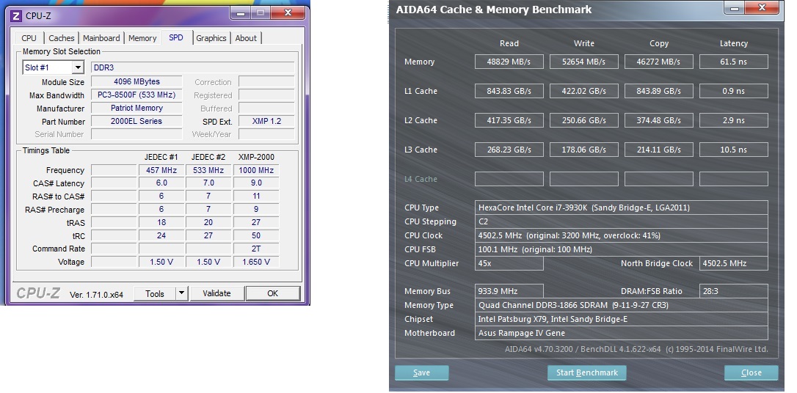Click the Validate button in CPU-Z
The width and height of the screenshot is (797, 393).
(216, 293)
